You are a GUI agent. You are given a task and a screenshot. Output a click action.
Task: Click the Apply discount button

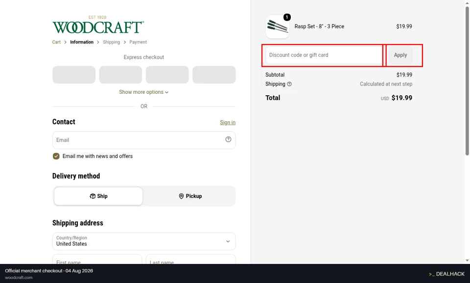pyautogui.click(x=400, y=55)
